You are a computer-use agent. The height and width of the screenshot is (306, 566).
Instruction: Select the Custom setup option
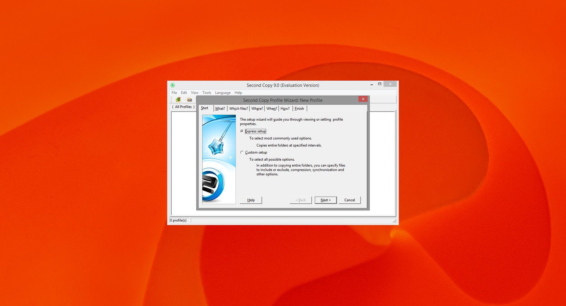coord(242,152)
